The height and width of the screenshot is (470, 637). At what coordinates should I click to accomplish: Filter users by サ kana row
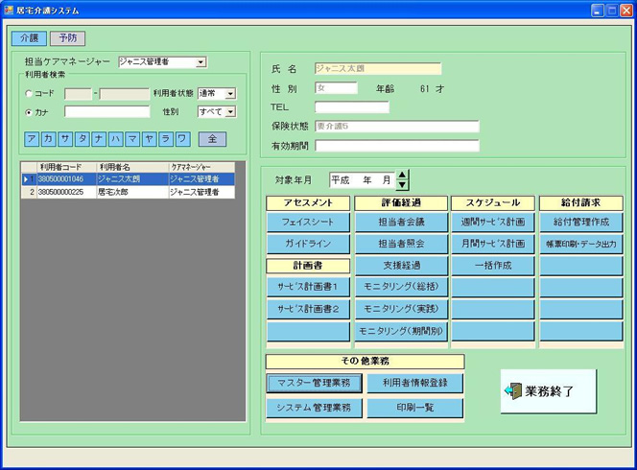66,139
